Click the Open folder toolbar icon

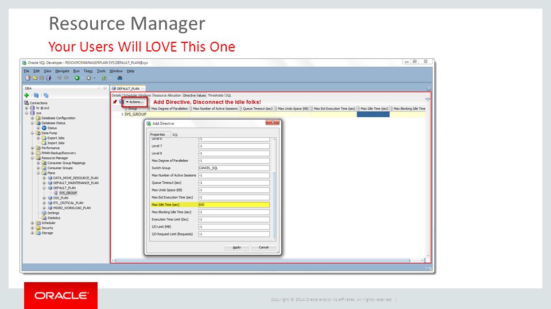click(x=35, y=78)
